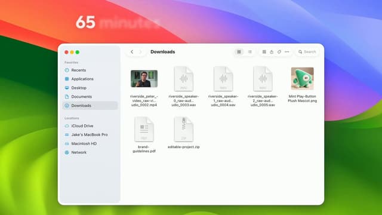
Task: Select riverside_speaker-2 wav file icon
Action: pyautogui.click(x=263, y=79)
